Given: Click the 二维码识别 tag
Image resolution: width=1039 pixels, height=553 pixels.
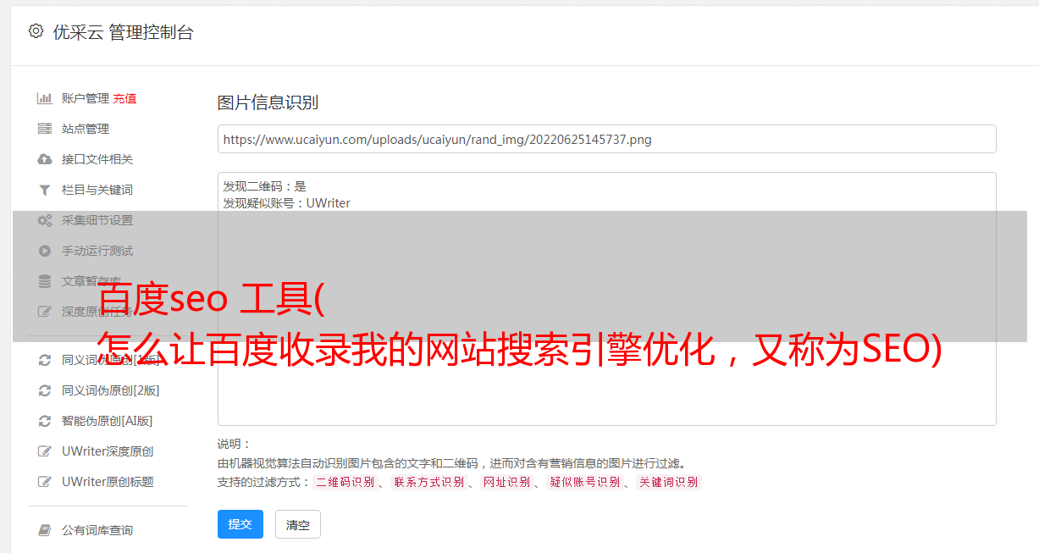Looking at the screenshot, I should pyautogui.click(x=345, y=482).
